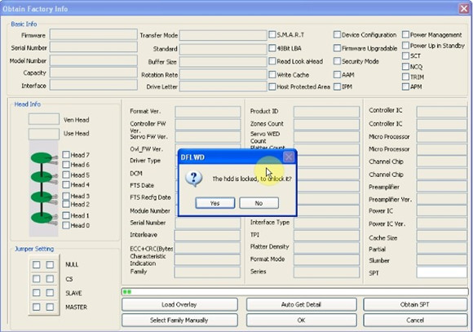The image size is (473, 332).
Task: Toggle the SCT checkbox
Action: [x=406, y=55]
